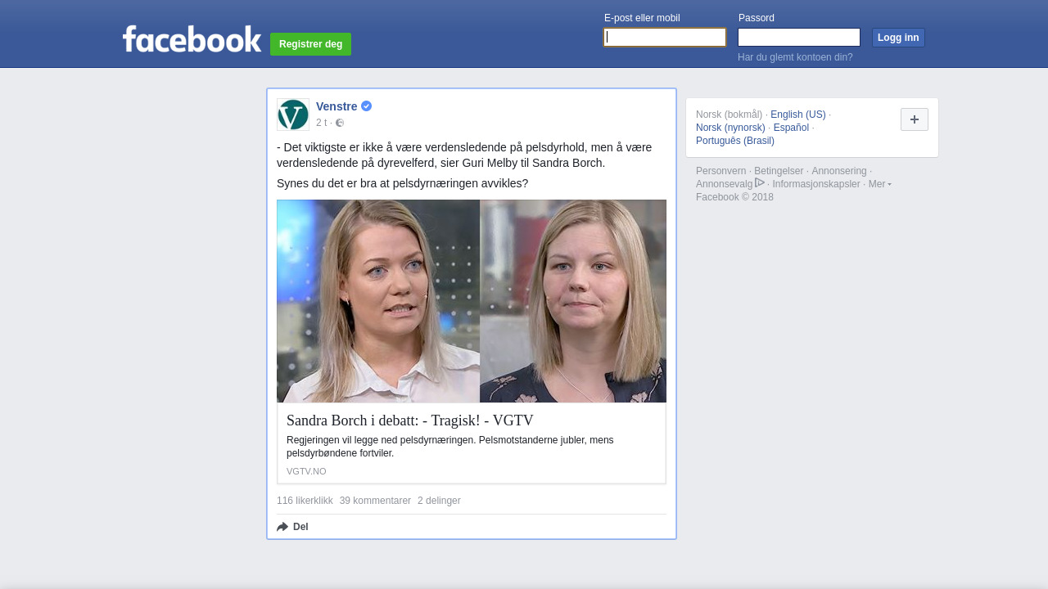Focus the E-post eller mobil field
This screenshot has height=589, width=1048.
pyautogui.click(x=665, y=38)
